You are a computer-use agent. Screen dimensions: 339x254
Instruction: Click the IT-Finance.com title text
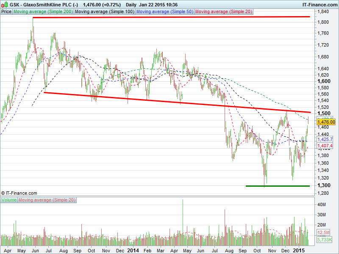click(x=320, y=5)
